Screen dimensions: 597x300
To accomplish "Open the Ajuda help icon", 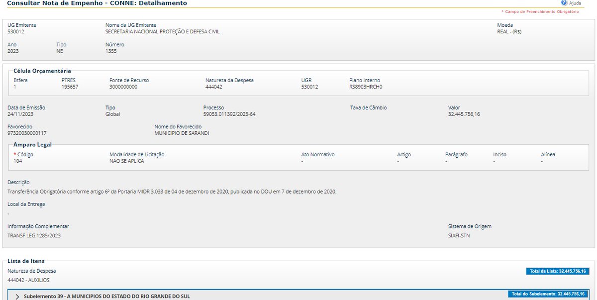I will tap(564, 3).
